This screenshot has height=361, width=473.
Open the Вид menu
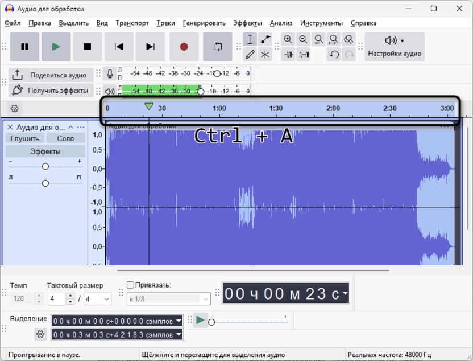click(102, 23)
